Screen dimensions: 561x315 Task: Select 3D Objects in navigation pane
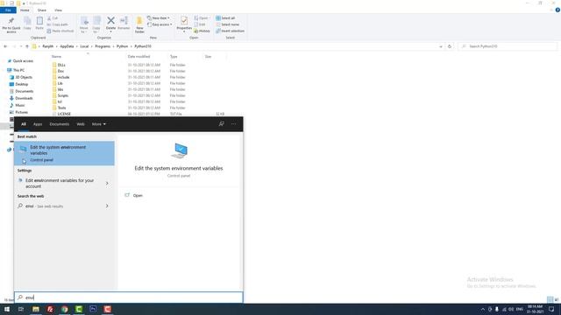click(x=24, y=77)
